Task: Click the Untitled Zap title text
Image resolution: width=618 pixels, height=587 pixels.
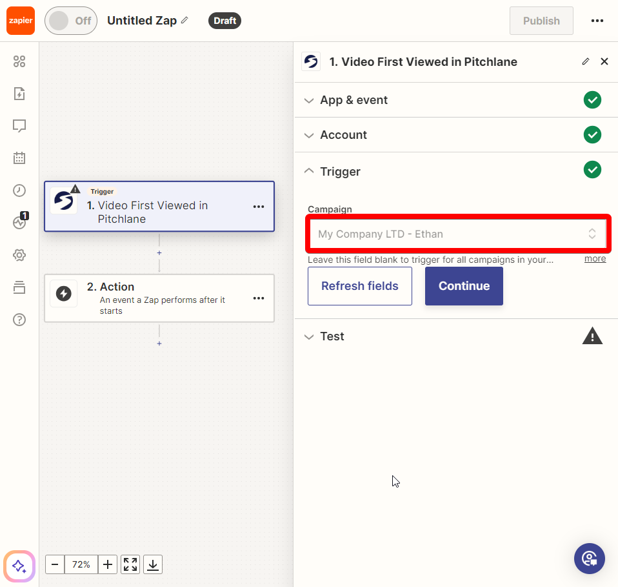Action: pyautogui.click(x=142, y=21)
